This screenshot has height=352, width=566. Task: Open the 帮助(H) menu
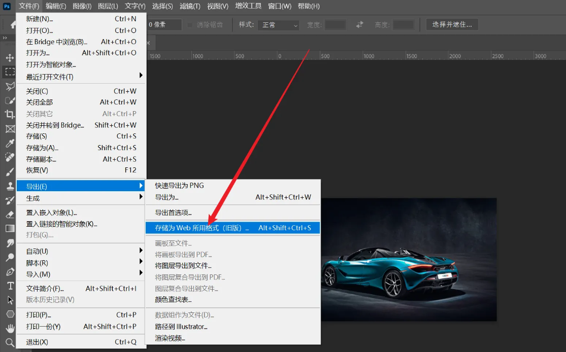[x=309, y=6]
